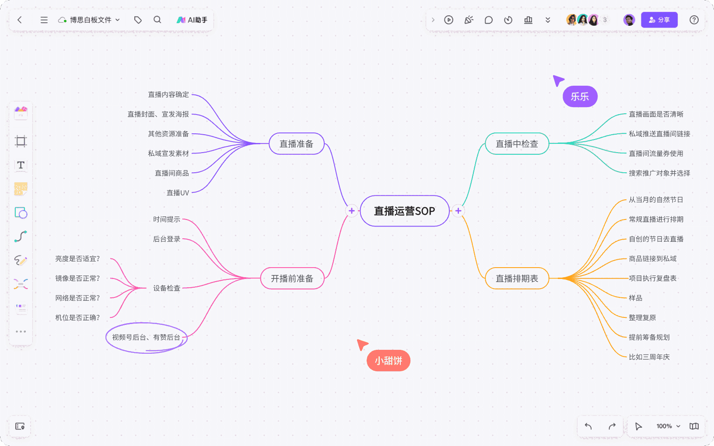Expand the board file name dropdown
Screen dimensions: 714x446
pyautogui.click(x=117, y=19)
